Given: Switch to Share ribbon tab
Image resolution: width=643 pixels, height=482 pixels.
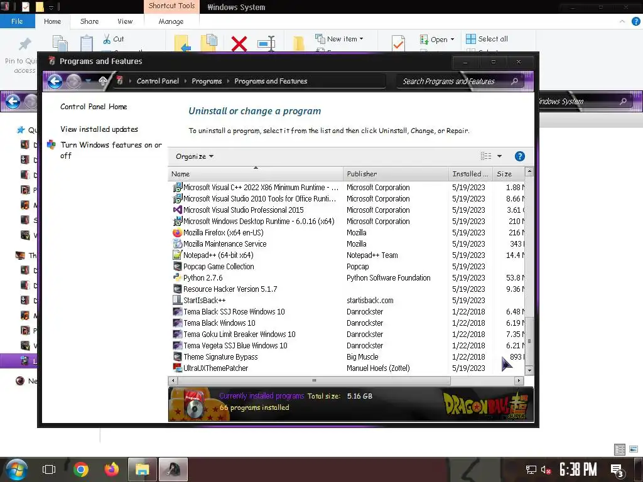Looking at the screenshot, I should (89, 21).
